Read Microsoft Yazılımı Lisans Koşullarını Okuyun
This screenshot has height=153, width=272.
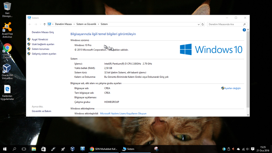tap(123, 114)
